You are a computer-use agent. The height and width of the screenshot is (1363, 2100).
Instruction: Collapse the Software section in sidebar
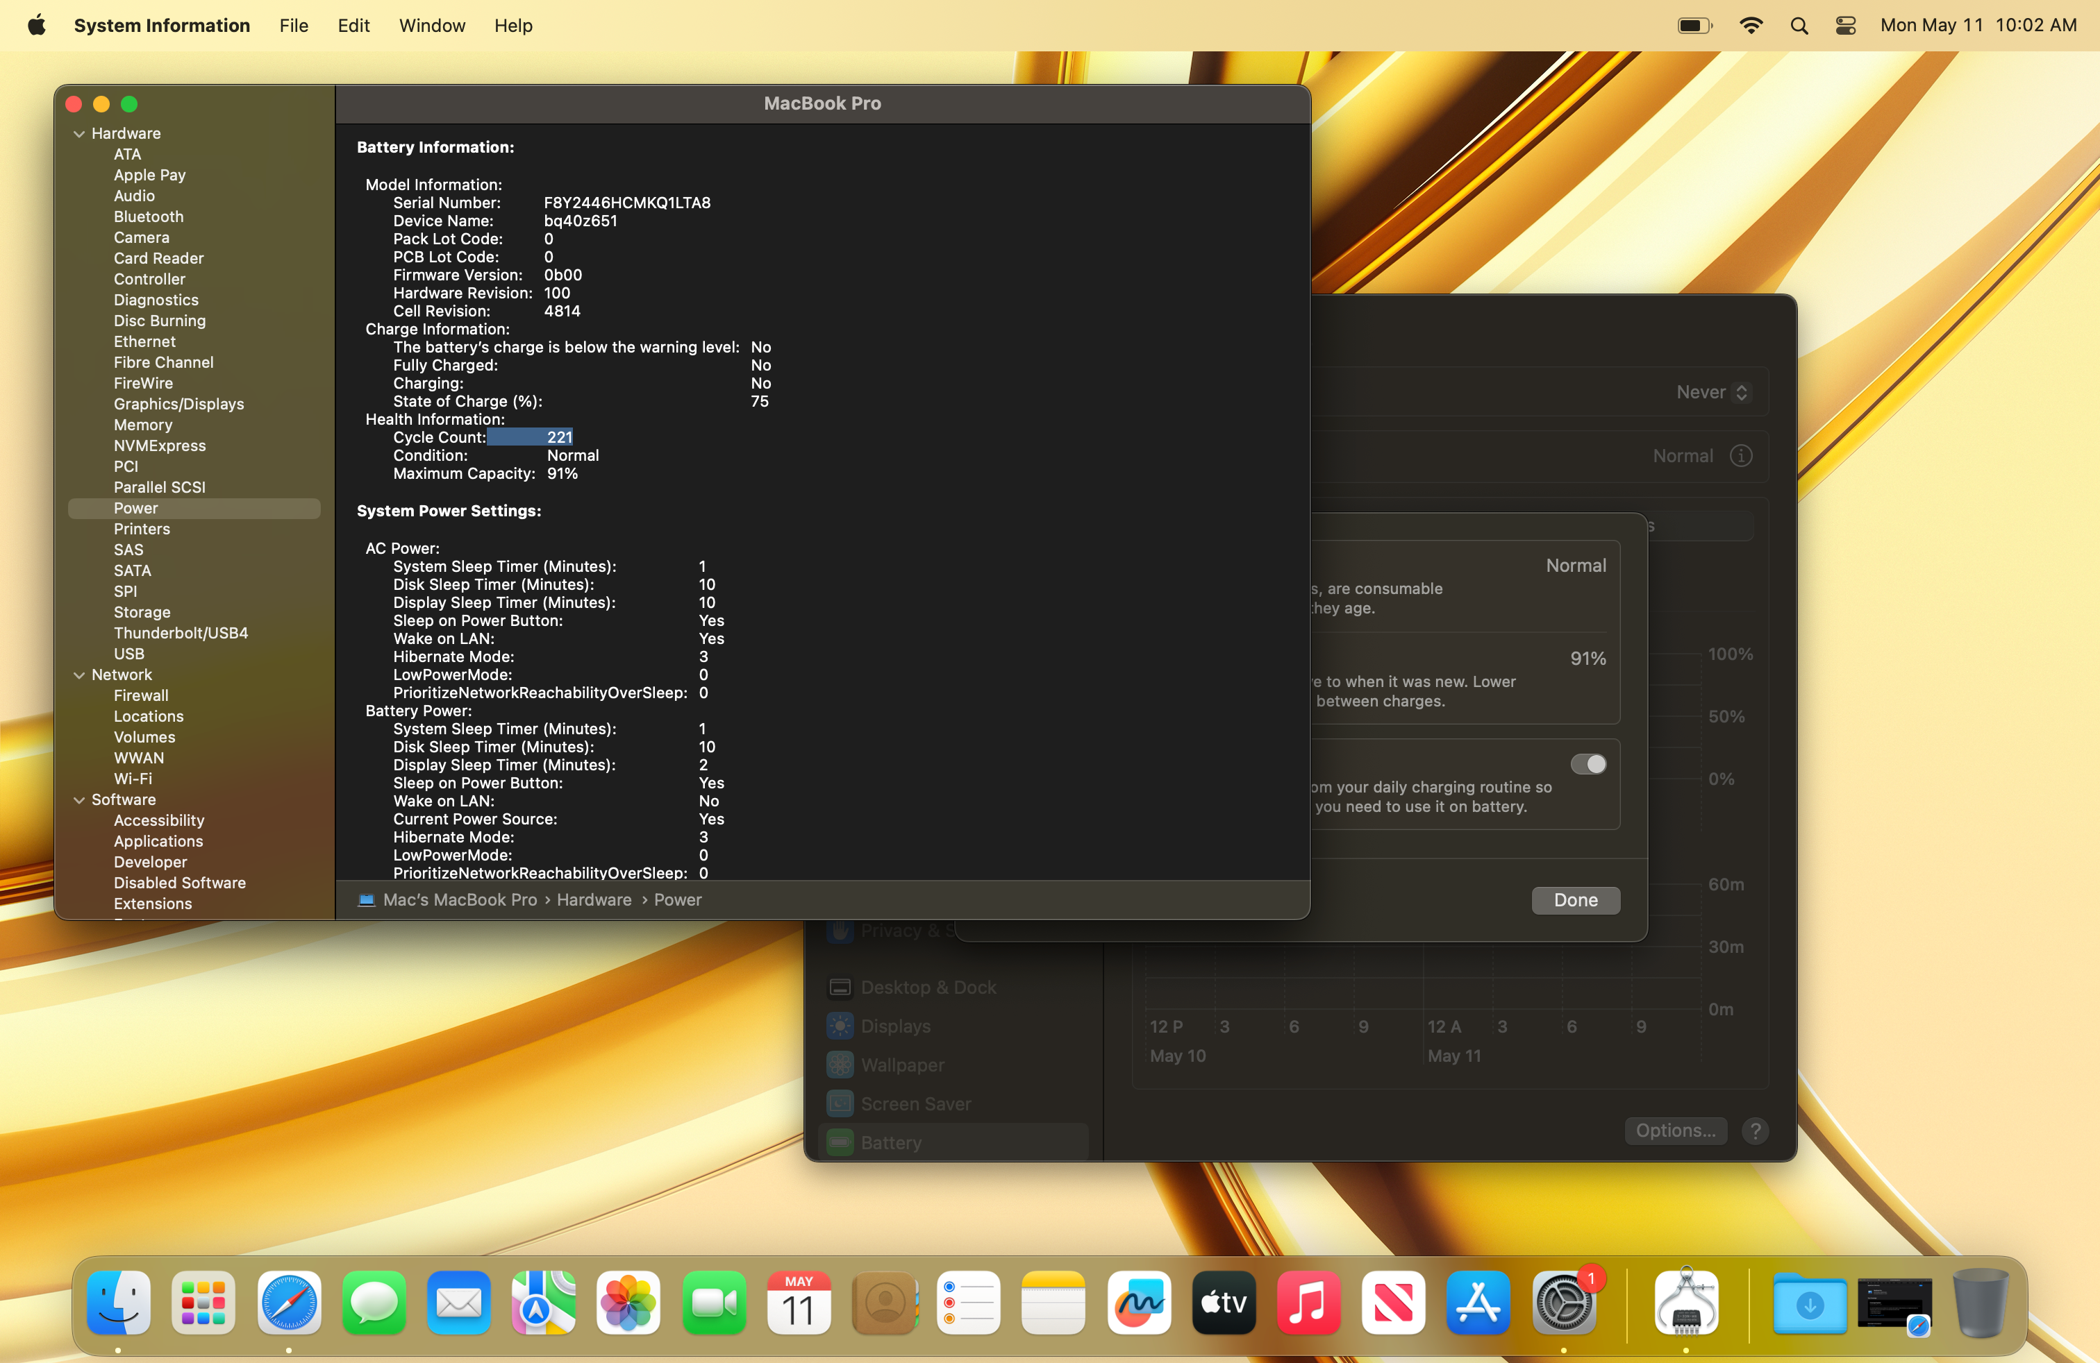tap(79, 799)
